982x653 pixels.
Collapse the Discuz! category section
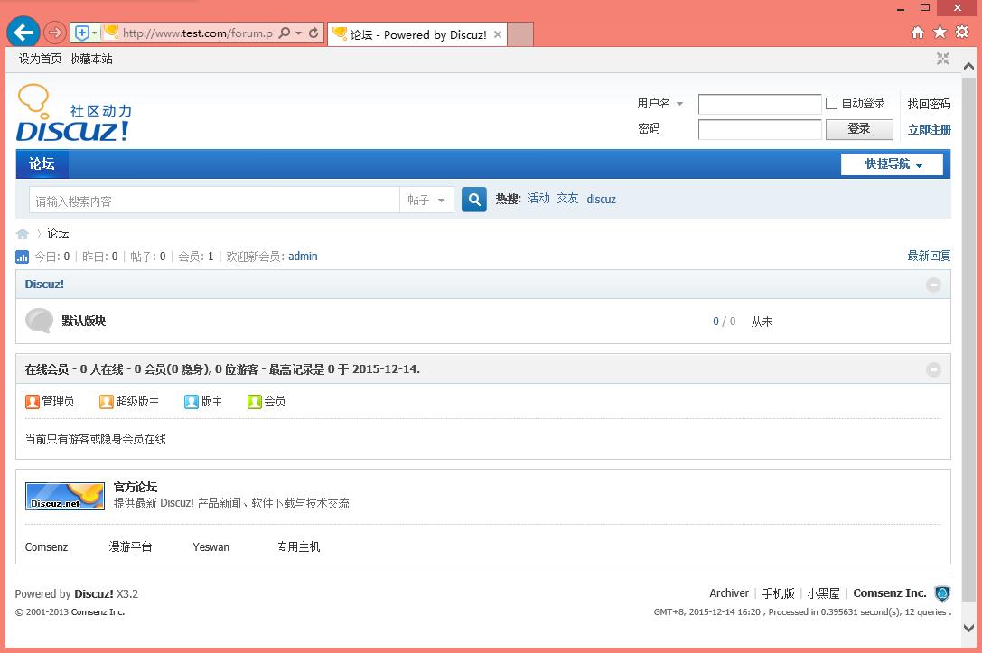click(933, 285)
